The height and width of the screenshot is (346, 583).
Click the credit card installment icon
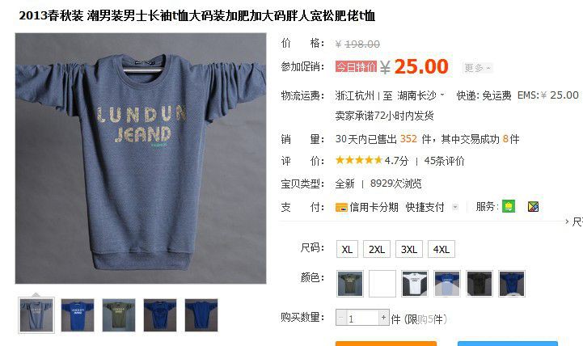point(341,208)
